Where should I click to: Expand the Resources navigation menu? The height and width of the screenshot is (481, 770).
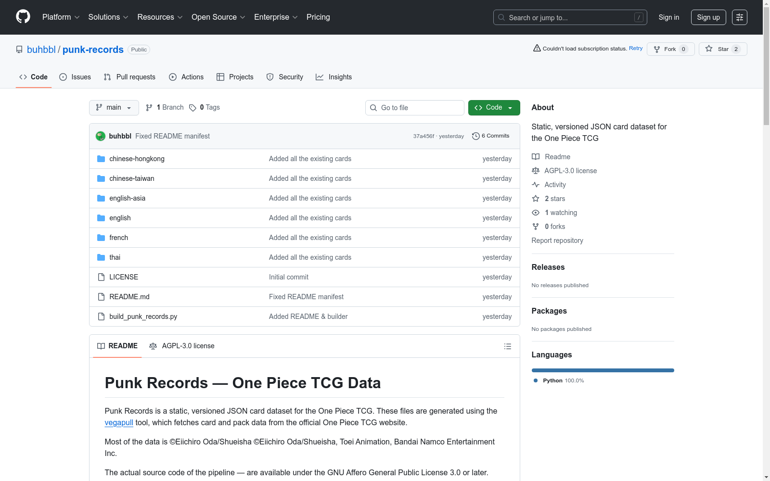pos(160,17)
